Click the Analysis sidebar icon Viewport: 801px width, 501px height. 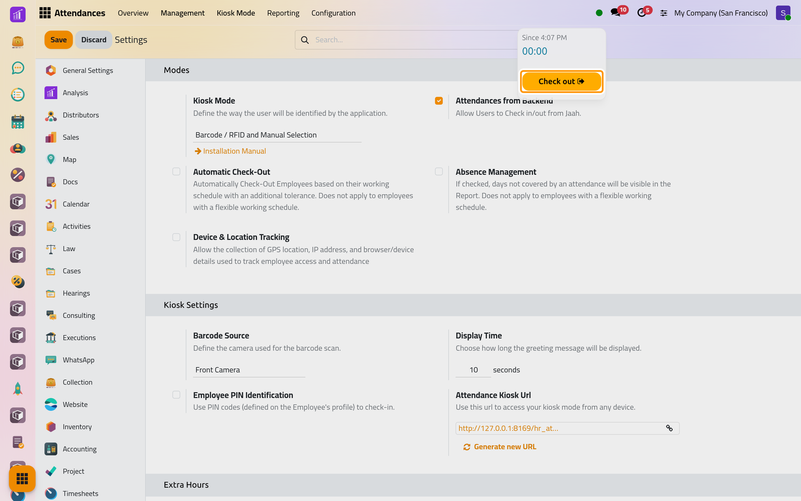coord(51,93)
